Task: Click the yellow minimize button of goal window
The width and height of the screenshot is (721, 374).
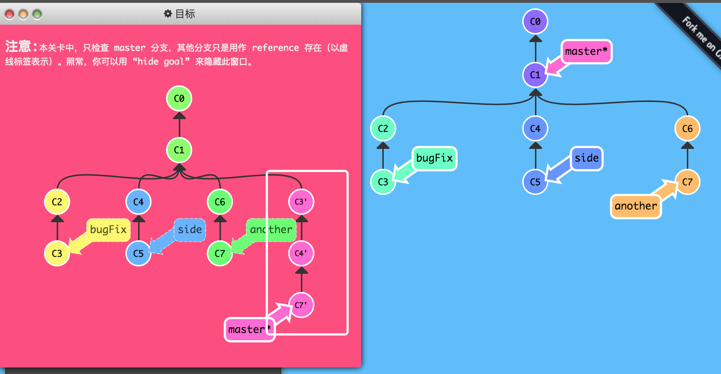Action: click(x=23, y=14)
